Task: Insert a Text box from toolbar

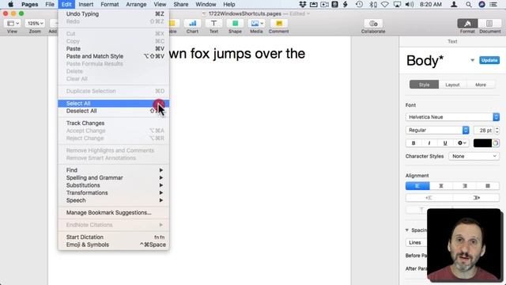Action: coord(213,24)
